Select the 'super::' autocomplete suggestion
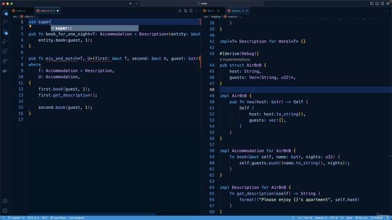392x220 pixels. pos(95,28)
